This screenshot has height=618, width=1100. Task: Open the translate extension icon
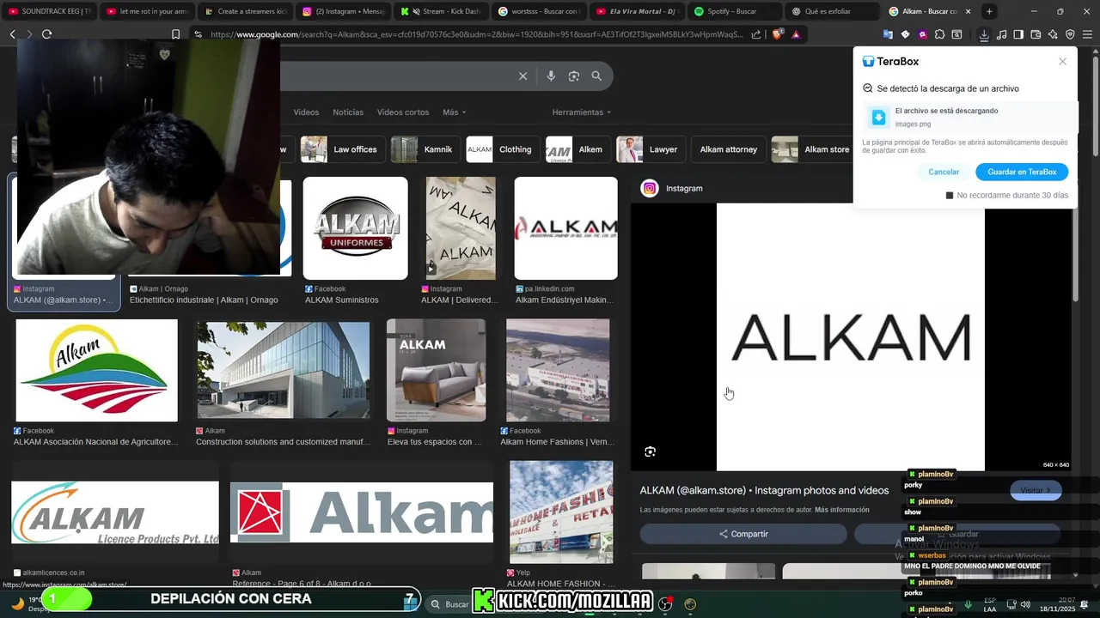click(x=888, y=34)
